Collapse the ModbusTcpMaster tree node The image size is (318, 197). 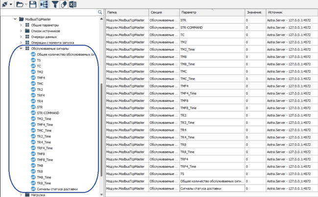pos(15,20)
